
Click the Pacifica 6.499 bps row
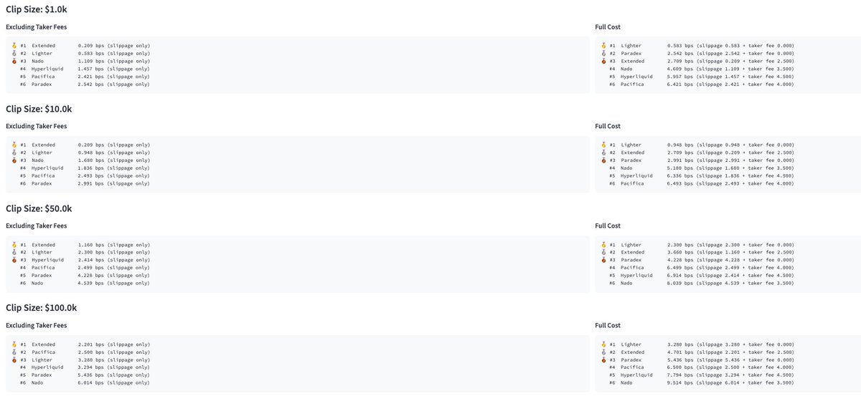point(701,268)
